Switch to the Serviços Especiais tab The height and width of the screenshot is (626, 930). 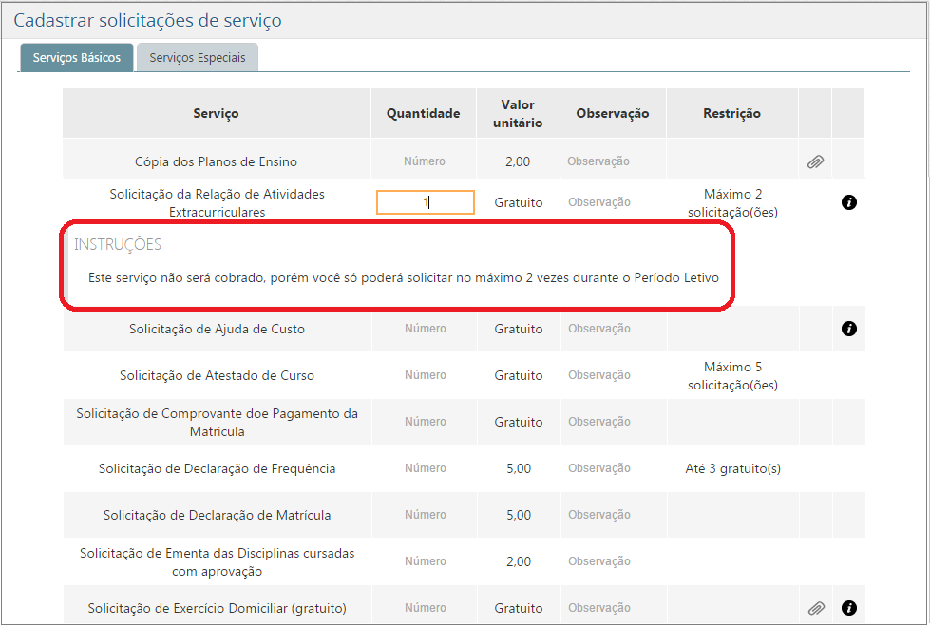pyautogui.click(x=197, y=57)
